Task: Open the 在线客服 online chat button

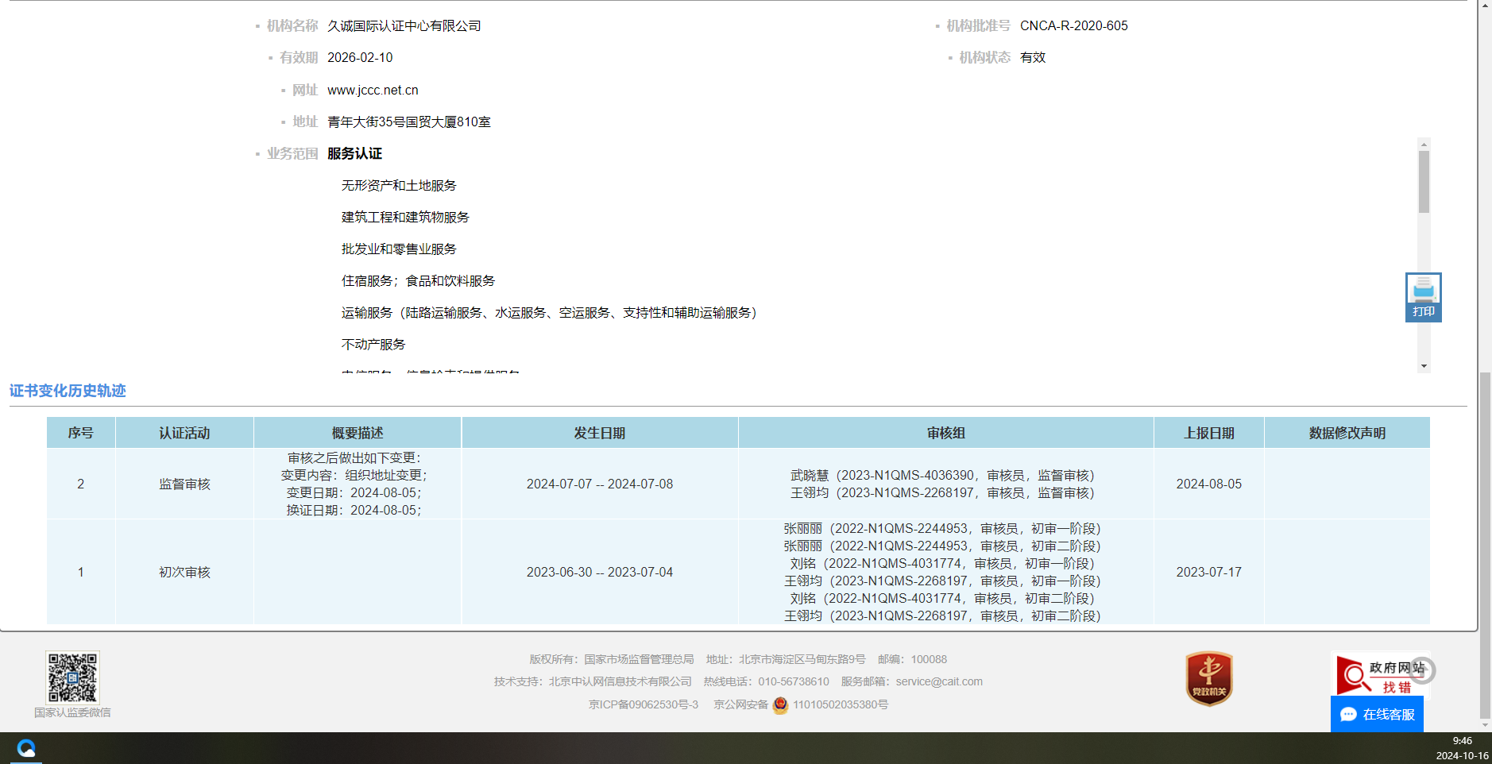Action: (1377, 715)
